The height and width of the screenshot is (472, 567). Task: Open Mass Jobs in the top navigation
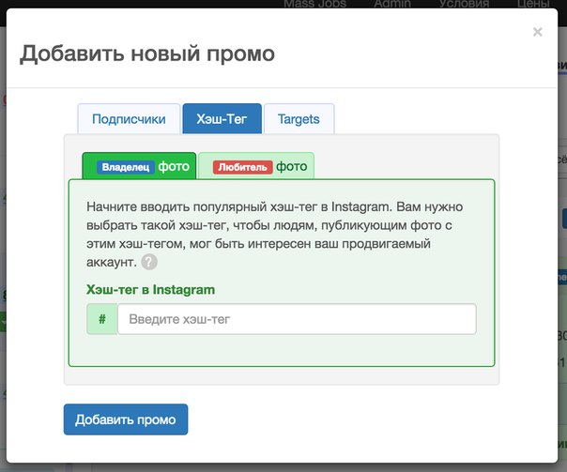[x=314, y=4]
